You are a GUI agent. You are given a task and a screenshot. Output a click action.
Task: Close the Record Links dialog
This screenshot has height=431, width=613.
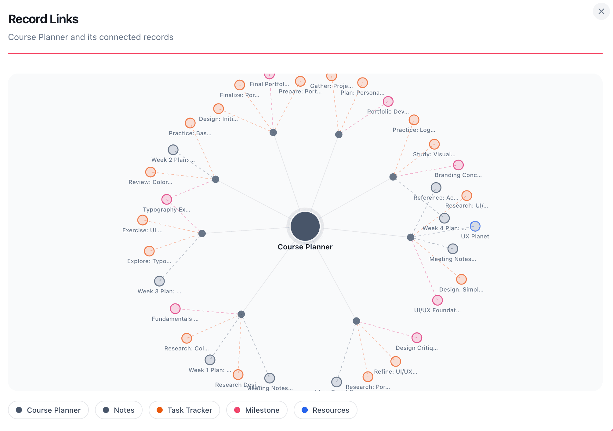(x=601, y=11)
